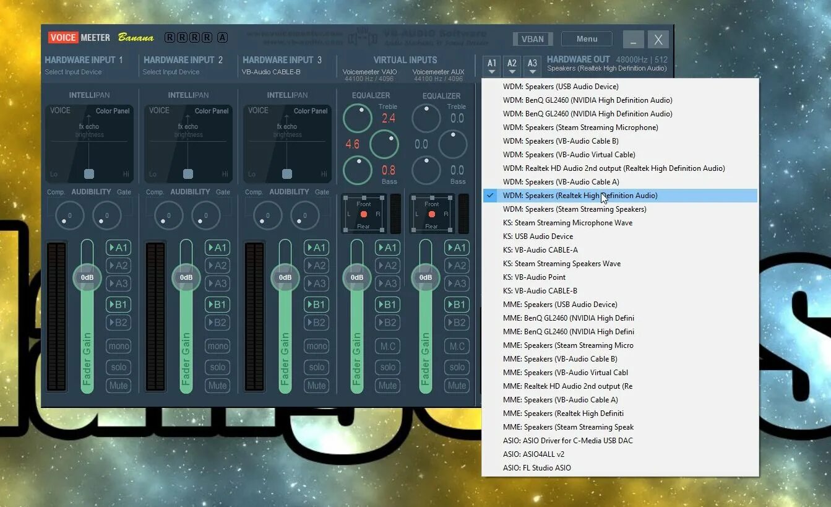Enable mono on Hardware Input 3 strip
Viewport: 831px width, 507px height.
316,347
